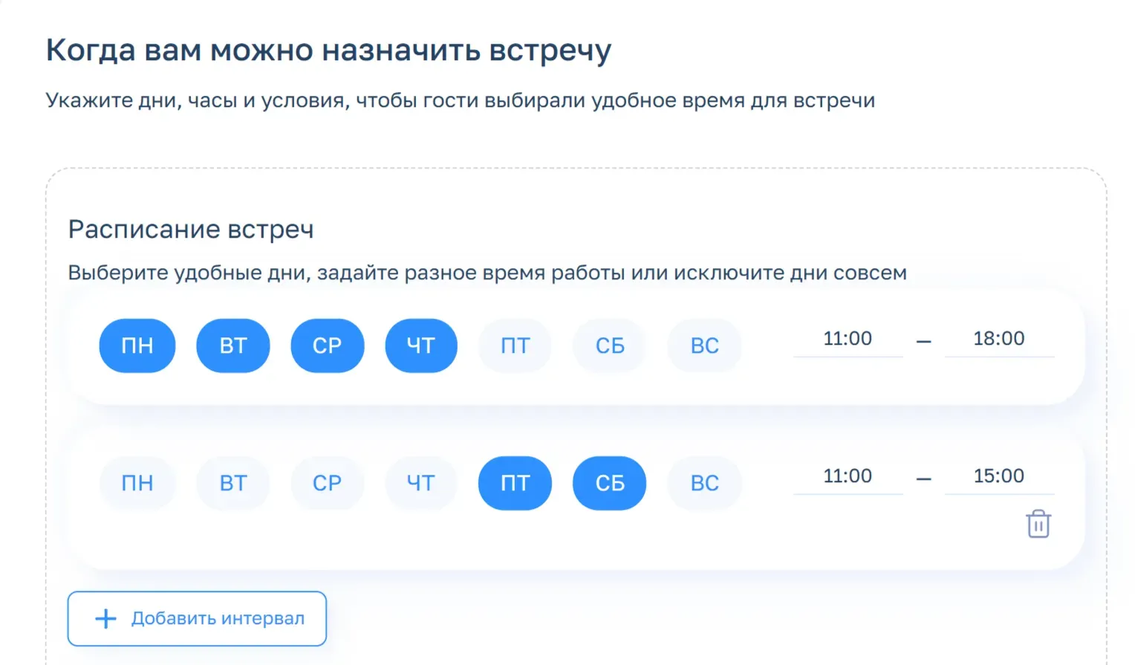Viewport: 1135px width, 665px height.
Task: Open the 15:00 end time field
Action: click(x=999, y=476)
